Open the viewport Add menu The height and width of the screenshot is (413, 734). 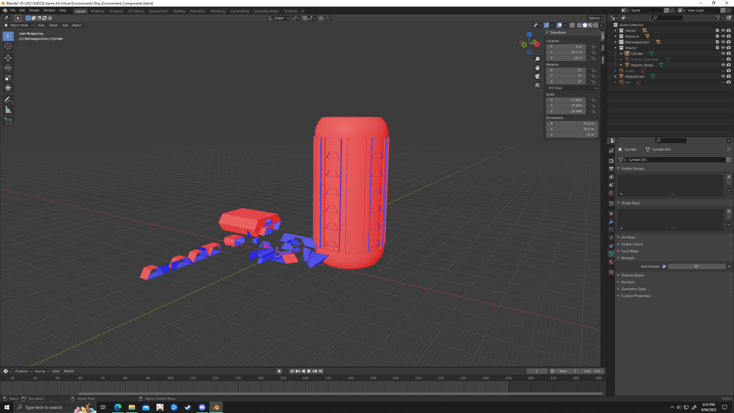point(65,25)
